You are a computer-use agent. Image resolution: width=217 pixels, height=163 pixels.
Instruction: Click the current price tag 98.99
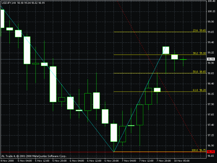pos(211,59)
